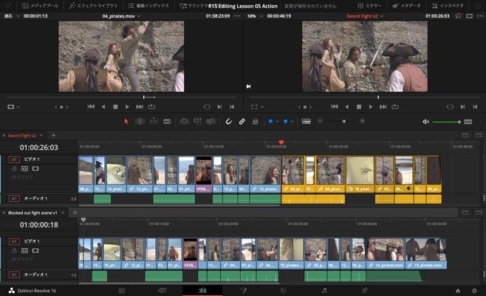Open the Media Pool panel (メディアプール)
The width and height of the screenshot is (486, 296).
coord(40,6)
